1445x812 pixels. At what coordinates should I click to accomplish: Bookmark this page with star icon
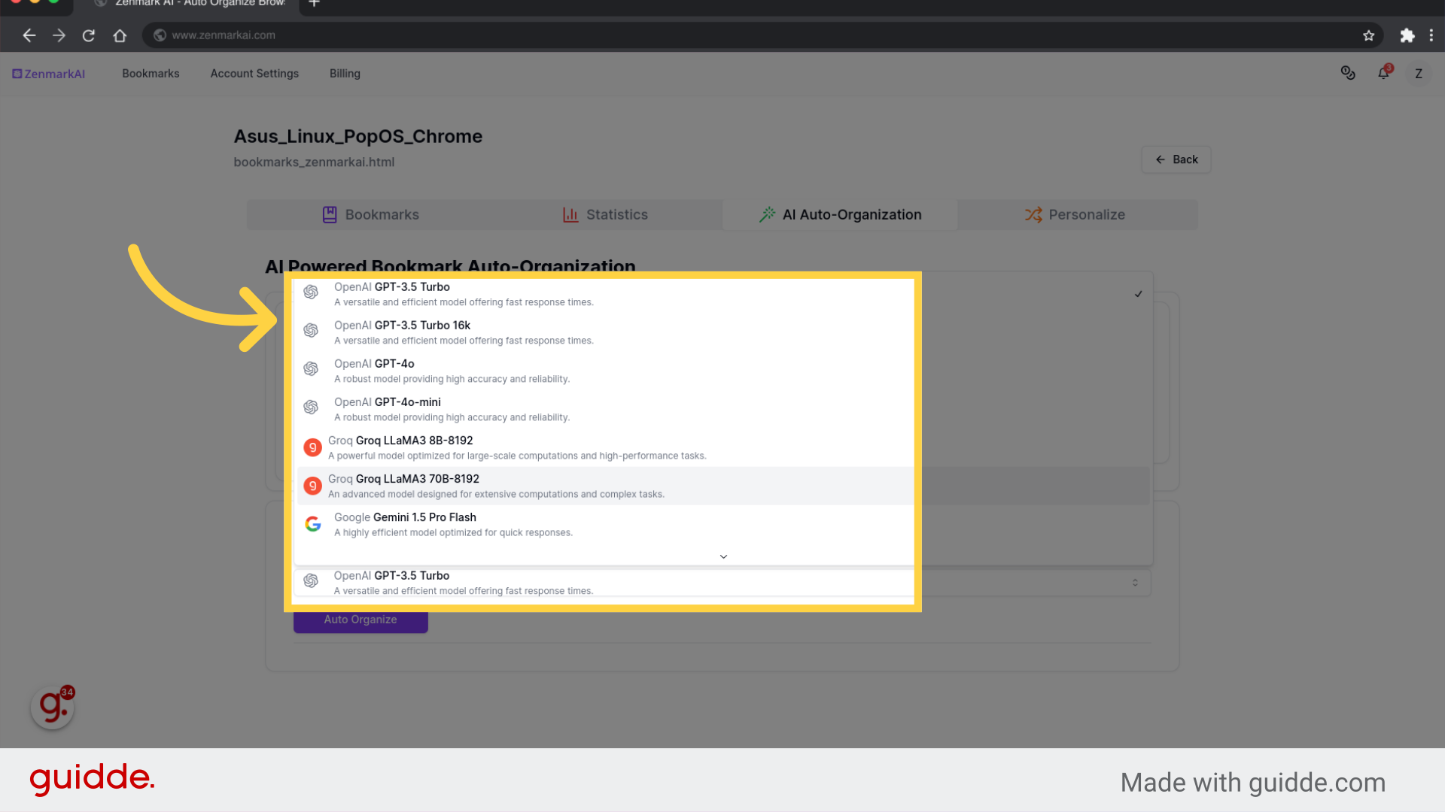click(1368, 35)
